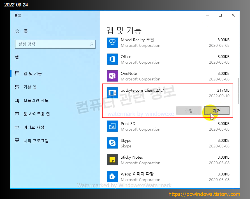
Task: Minimize the 설정 window
Action: (x=207, y=15)
